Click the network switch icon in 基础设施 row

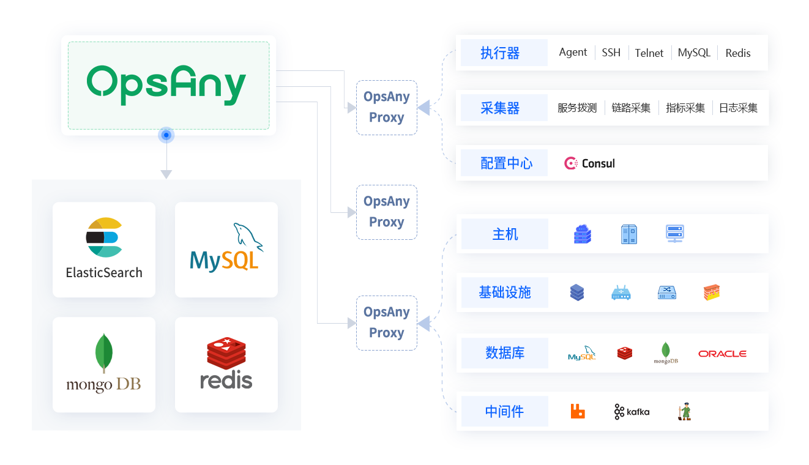click(666, 293)
